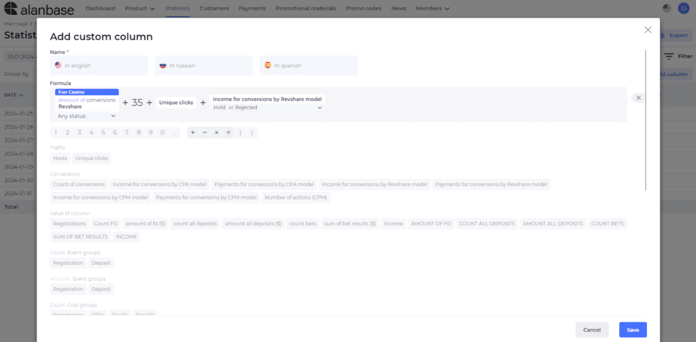Add Registration under Amount. Event groups
Screen dimensions: 696x342
pos(68,289)
